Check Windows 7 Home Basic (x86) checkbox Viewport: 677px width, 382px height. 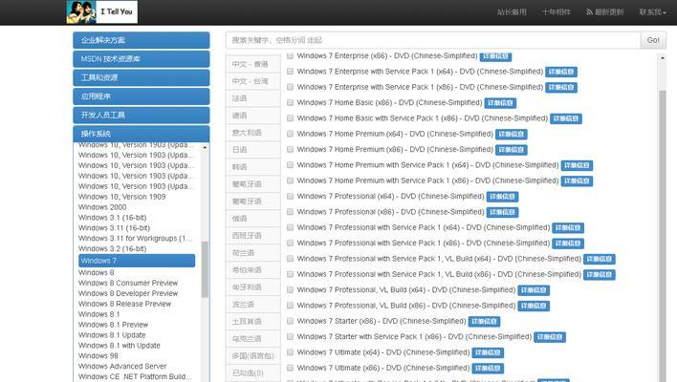pyautogui.click(x=290, y=102)
